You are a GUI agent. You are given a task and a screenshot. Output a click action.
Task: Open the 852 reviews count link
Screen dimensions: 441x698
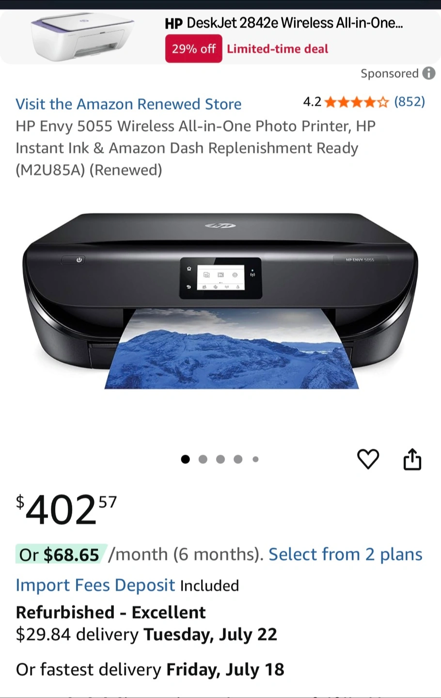pyautogui.click(x=409, y=102)
